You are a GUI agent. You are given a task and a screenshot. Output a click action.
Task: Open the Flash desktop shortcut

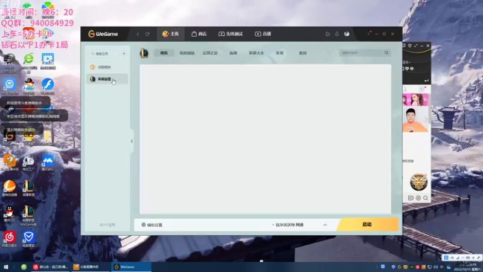(48, 86)
